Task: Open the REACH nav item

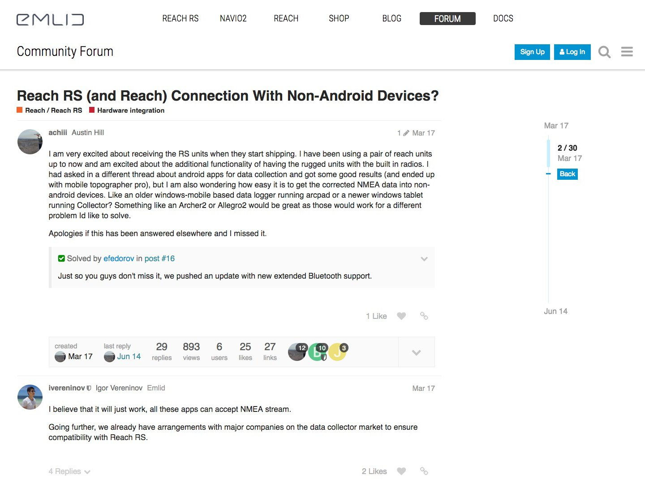Action: coord(286,18)
